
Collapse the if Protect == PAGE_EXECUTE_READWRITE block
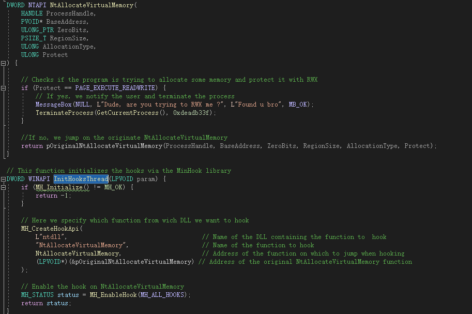point(3,88)
